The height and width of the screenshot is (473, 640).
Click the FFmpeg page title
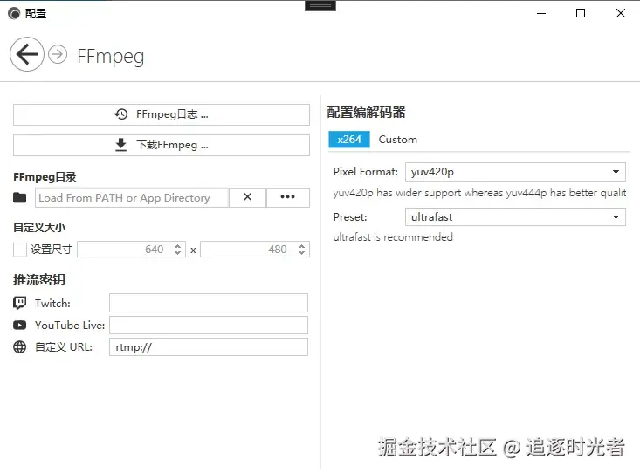click(111, 57)
